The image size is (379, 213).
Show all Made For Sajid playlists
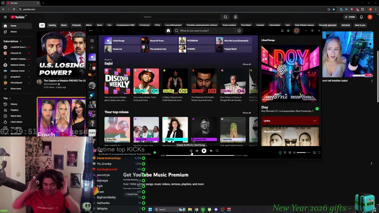coord(247,64)
